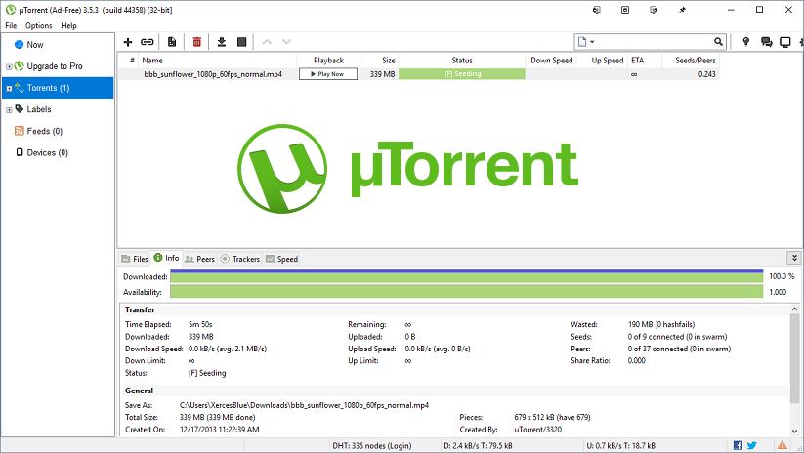The image size is (804, 453).
Task: Click the warning triangle status icon
Action: tap(783, 445)
